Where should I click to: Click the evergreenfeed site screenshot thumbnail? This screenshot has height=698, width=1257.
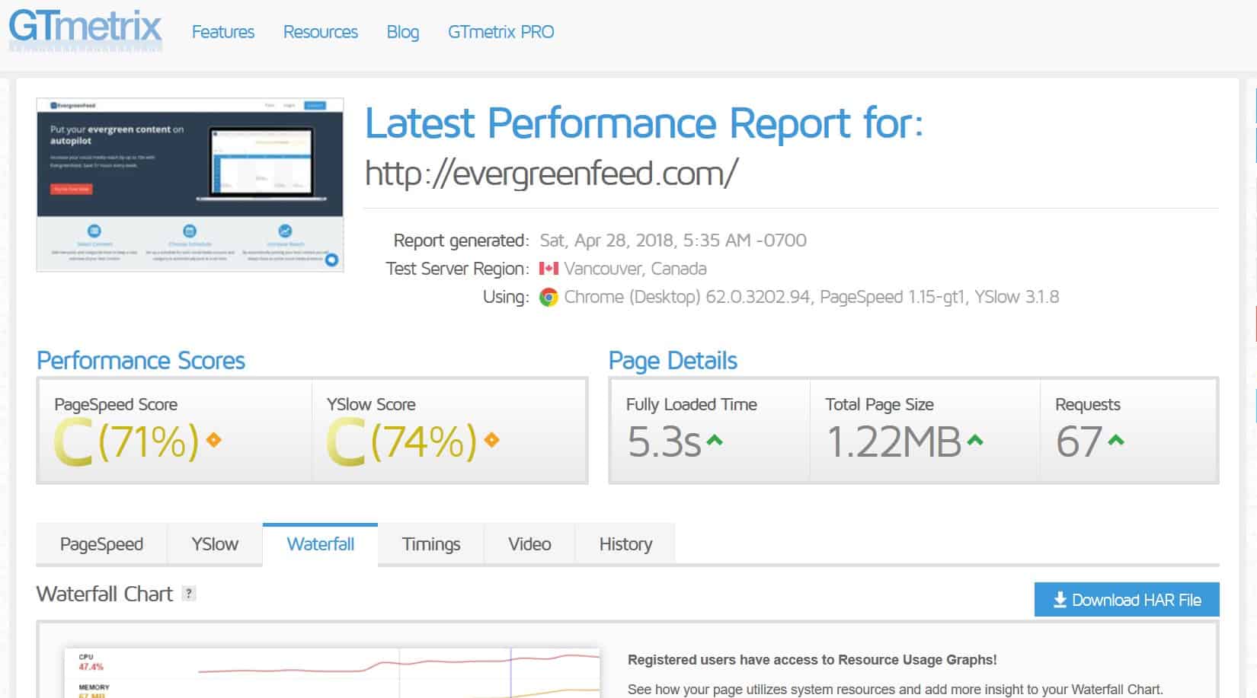click(190, 184)
